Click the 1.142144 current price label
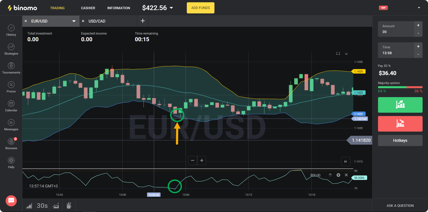The height and width of the screenshot is (212, 428). (360, 119)
